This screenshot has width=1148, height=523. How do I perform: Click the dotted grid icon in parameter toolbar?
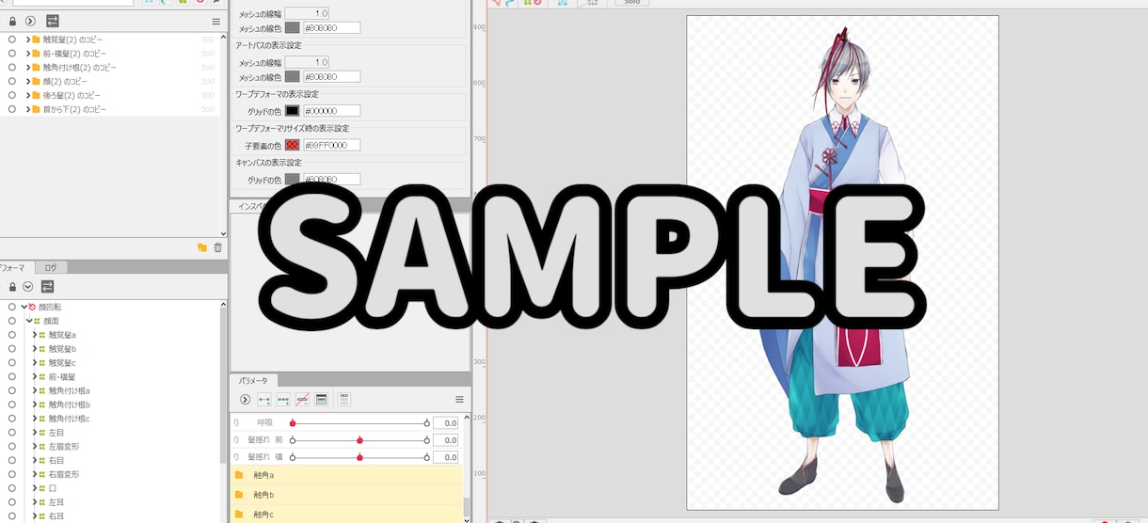344,399
